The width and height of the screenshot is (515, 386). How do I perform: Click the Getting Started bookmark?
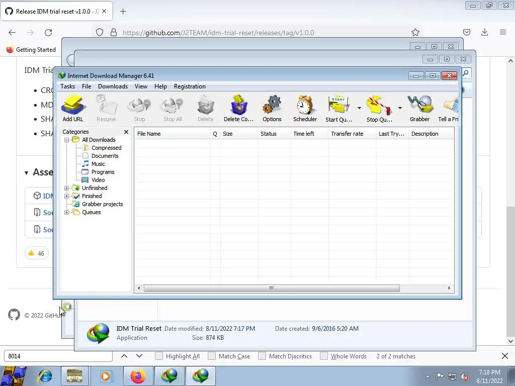(31, 50)
